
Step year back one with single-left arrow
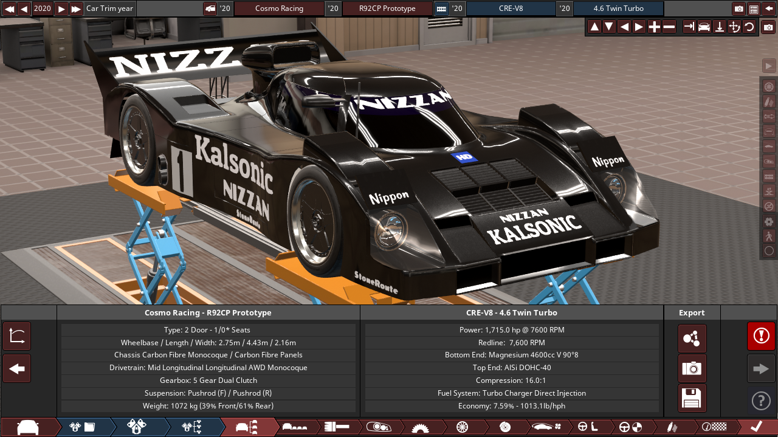pos(24,9)
